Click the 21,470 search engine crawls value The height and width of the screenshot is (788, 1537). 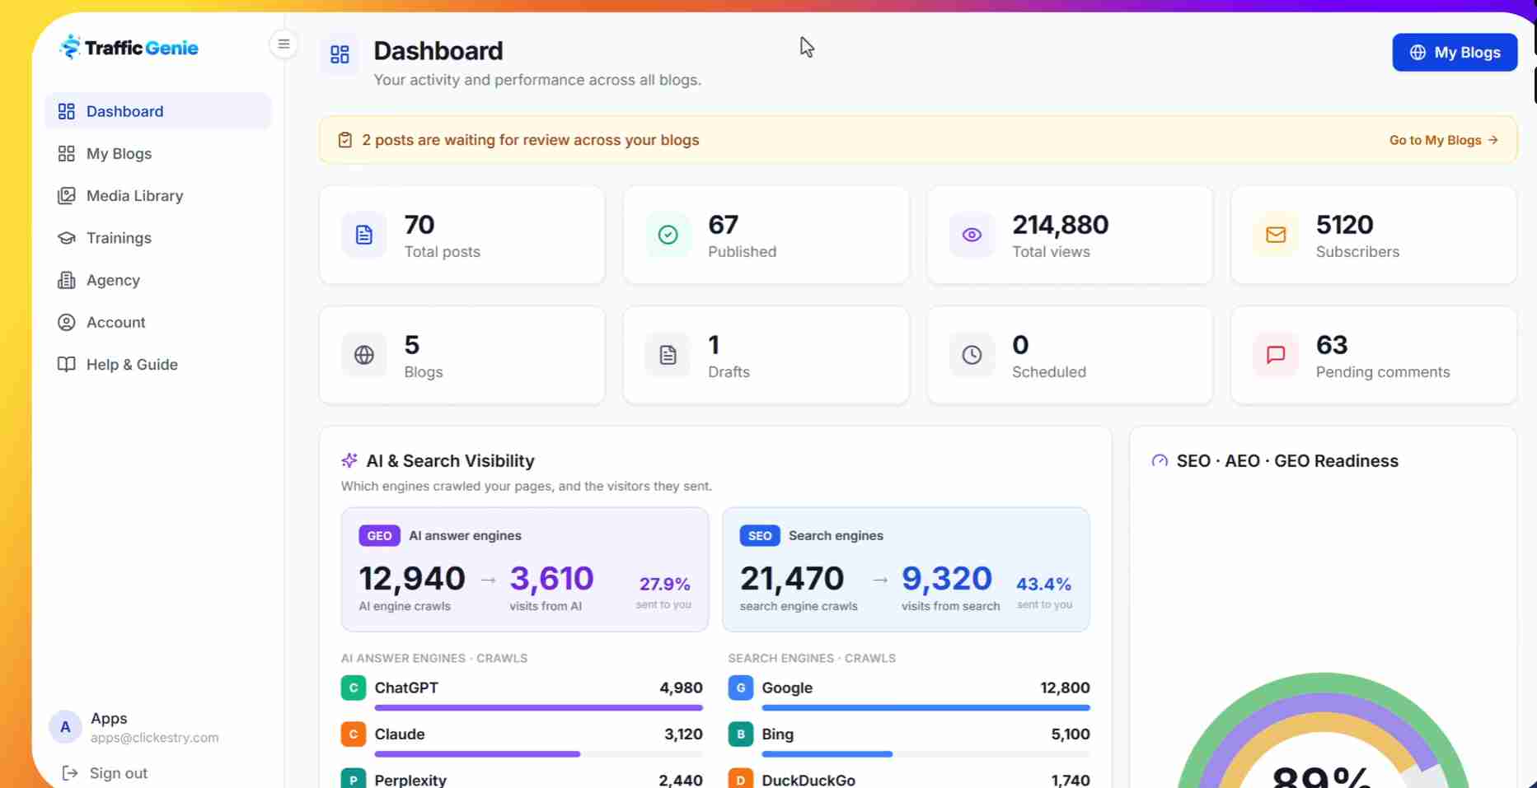[792, 578]
